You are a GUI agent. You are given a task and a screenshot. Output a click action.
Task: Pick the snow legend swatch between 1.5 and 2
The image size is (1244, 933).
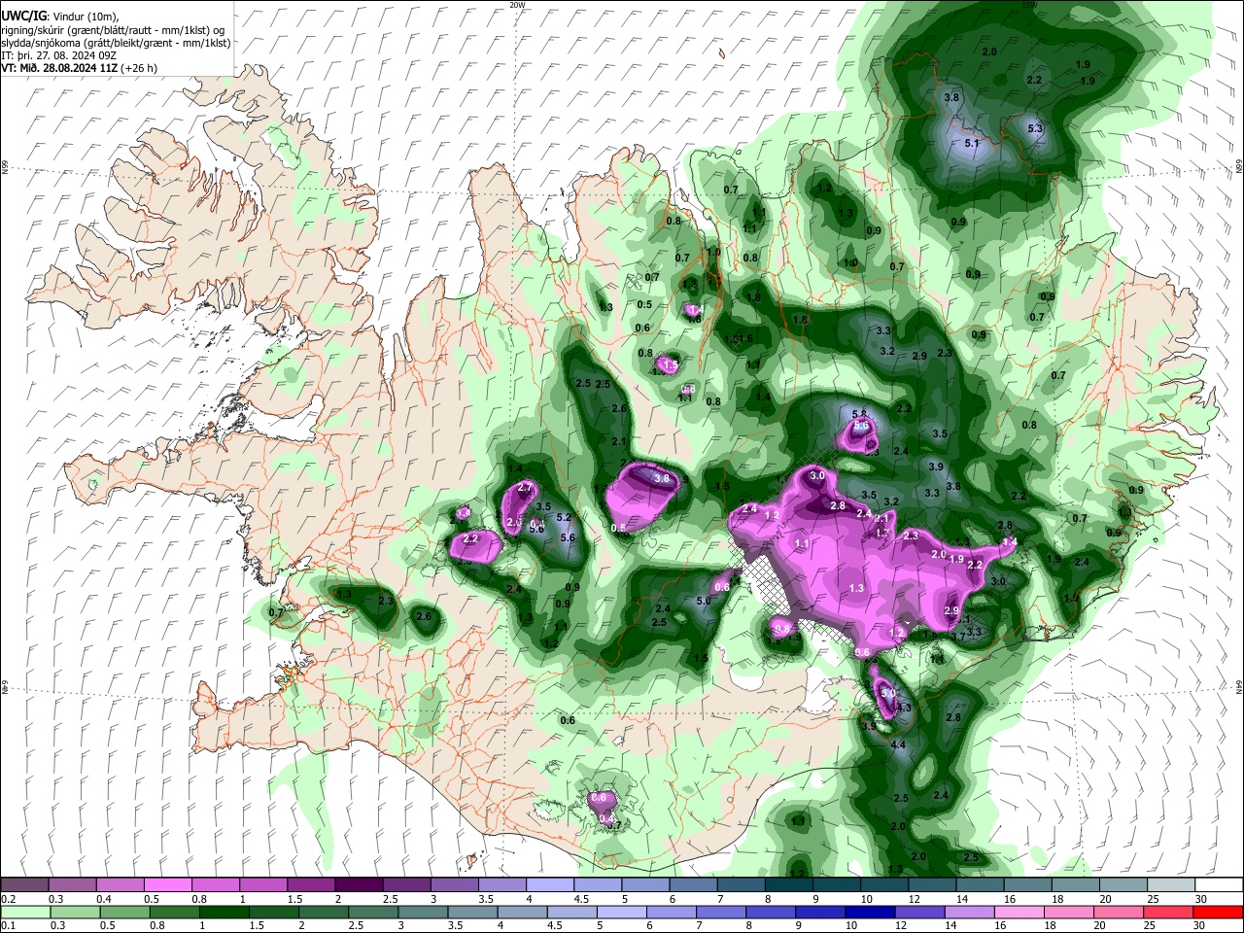[x=310, y=885]
